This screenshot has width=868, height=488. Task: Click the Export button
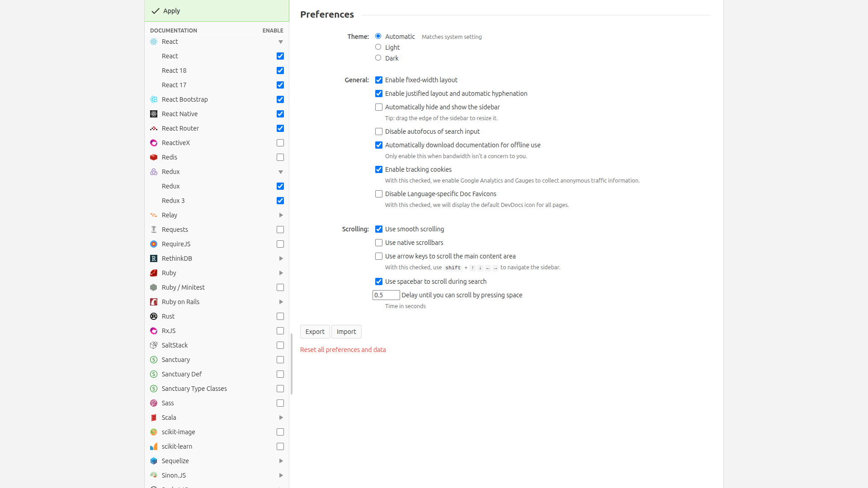[x=315, y=332]
